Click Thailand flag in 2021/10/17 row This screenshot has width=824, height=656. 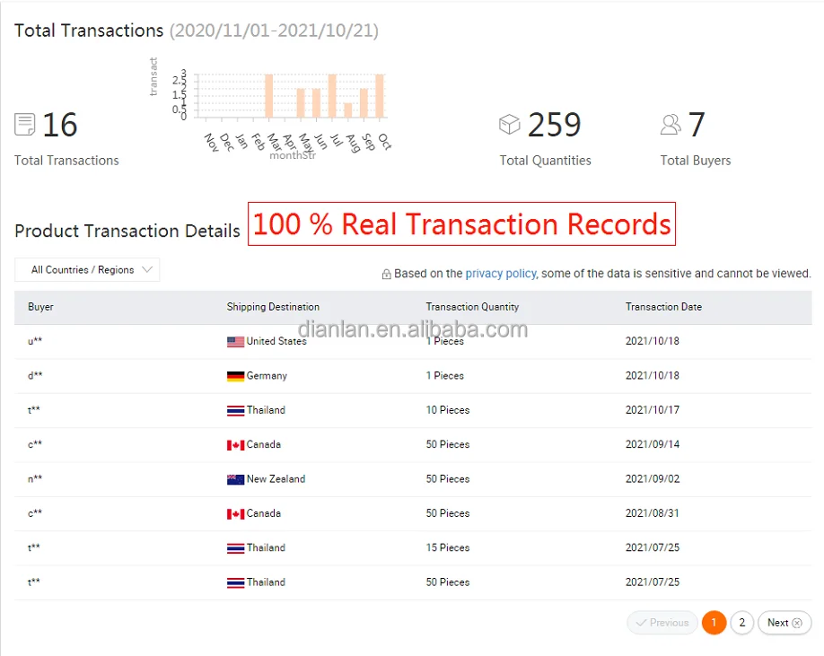tap(235, 410)
